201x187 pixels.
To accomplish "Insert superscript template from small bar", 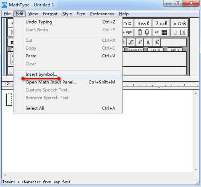I will (139, 43).
